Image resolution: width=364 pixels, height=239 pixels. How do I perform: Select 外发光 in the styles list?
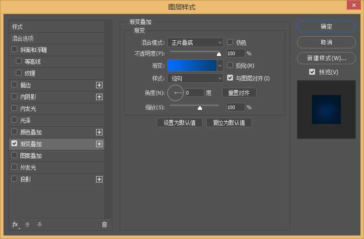pos(28,167)
